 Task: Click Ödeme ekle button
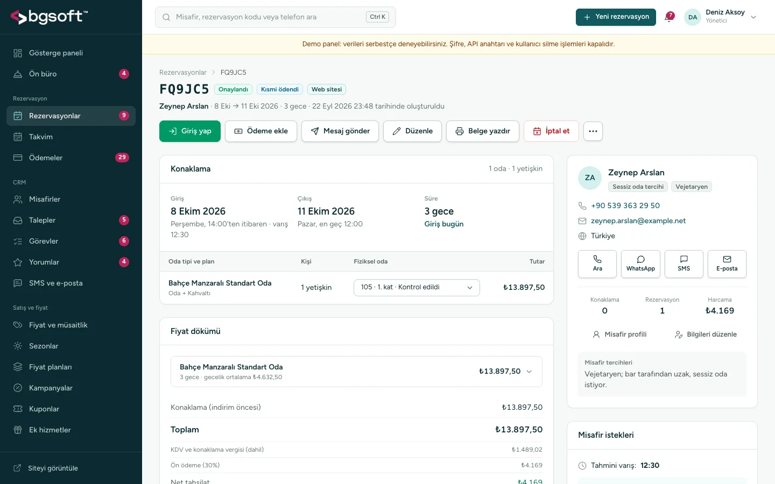click(x=261, y=131)
